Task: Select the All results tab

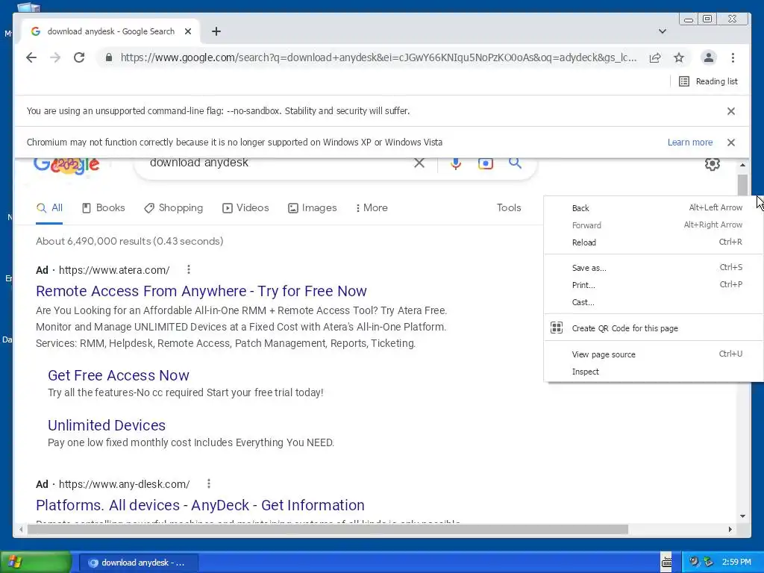Action: coord(50,208)
